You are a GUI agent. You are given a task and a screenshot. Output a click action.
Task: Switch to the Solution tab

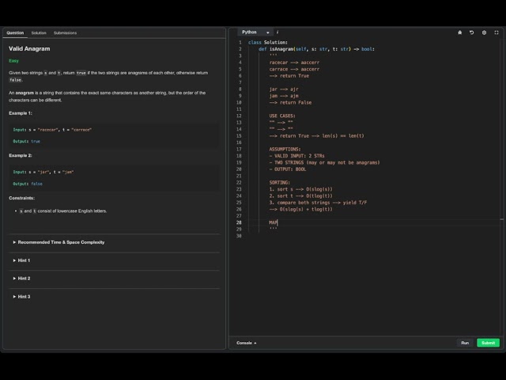coord(39,33)
